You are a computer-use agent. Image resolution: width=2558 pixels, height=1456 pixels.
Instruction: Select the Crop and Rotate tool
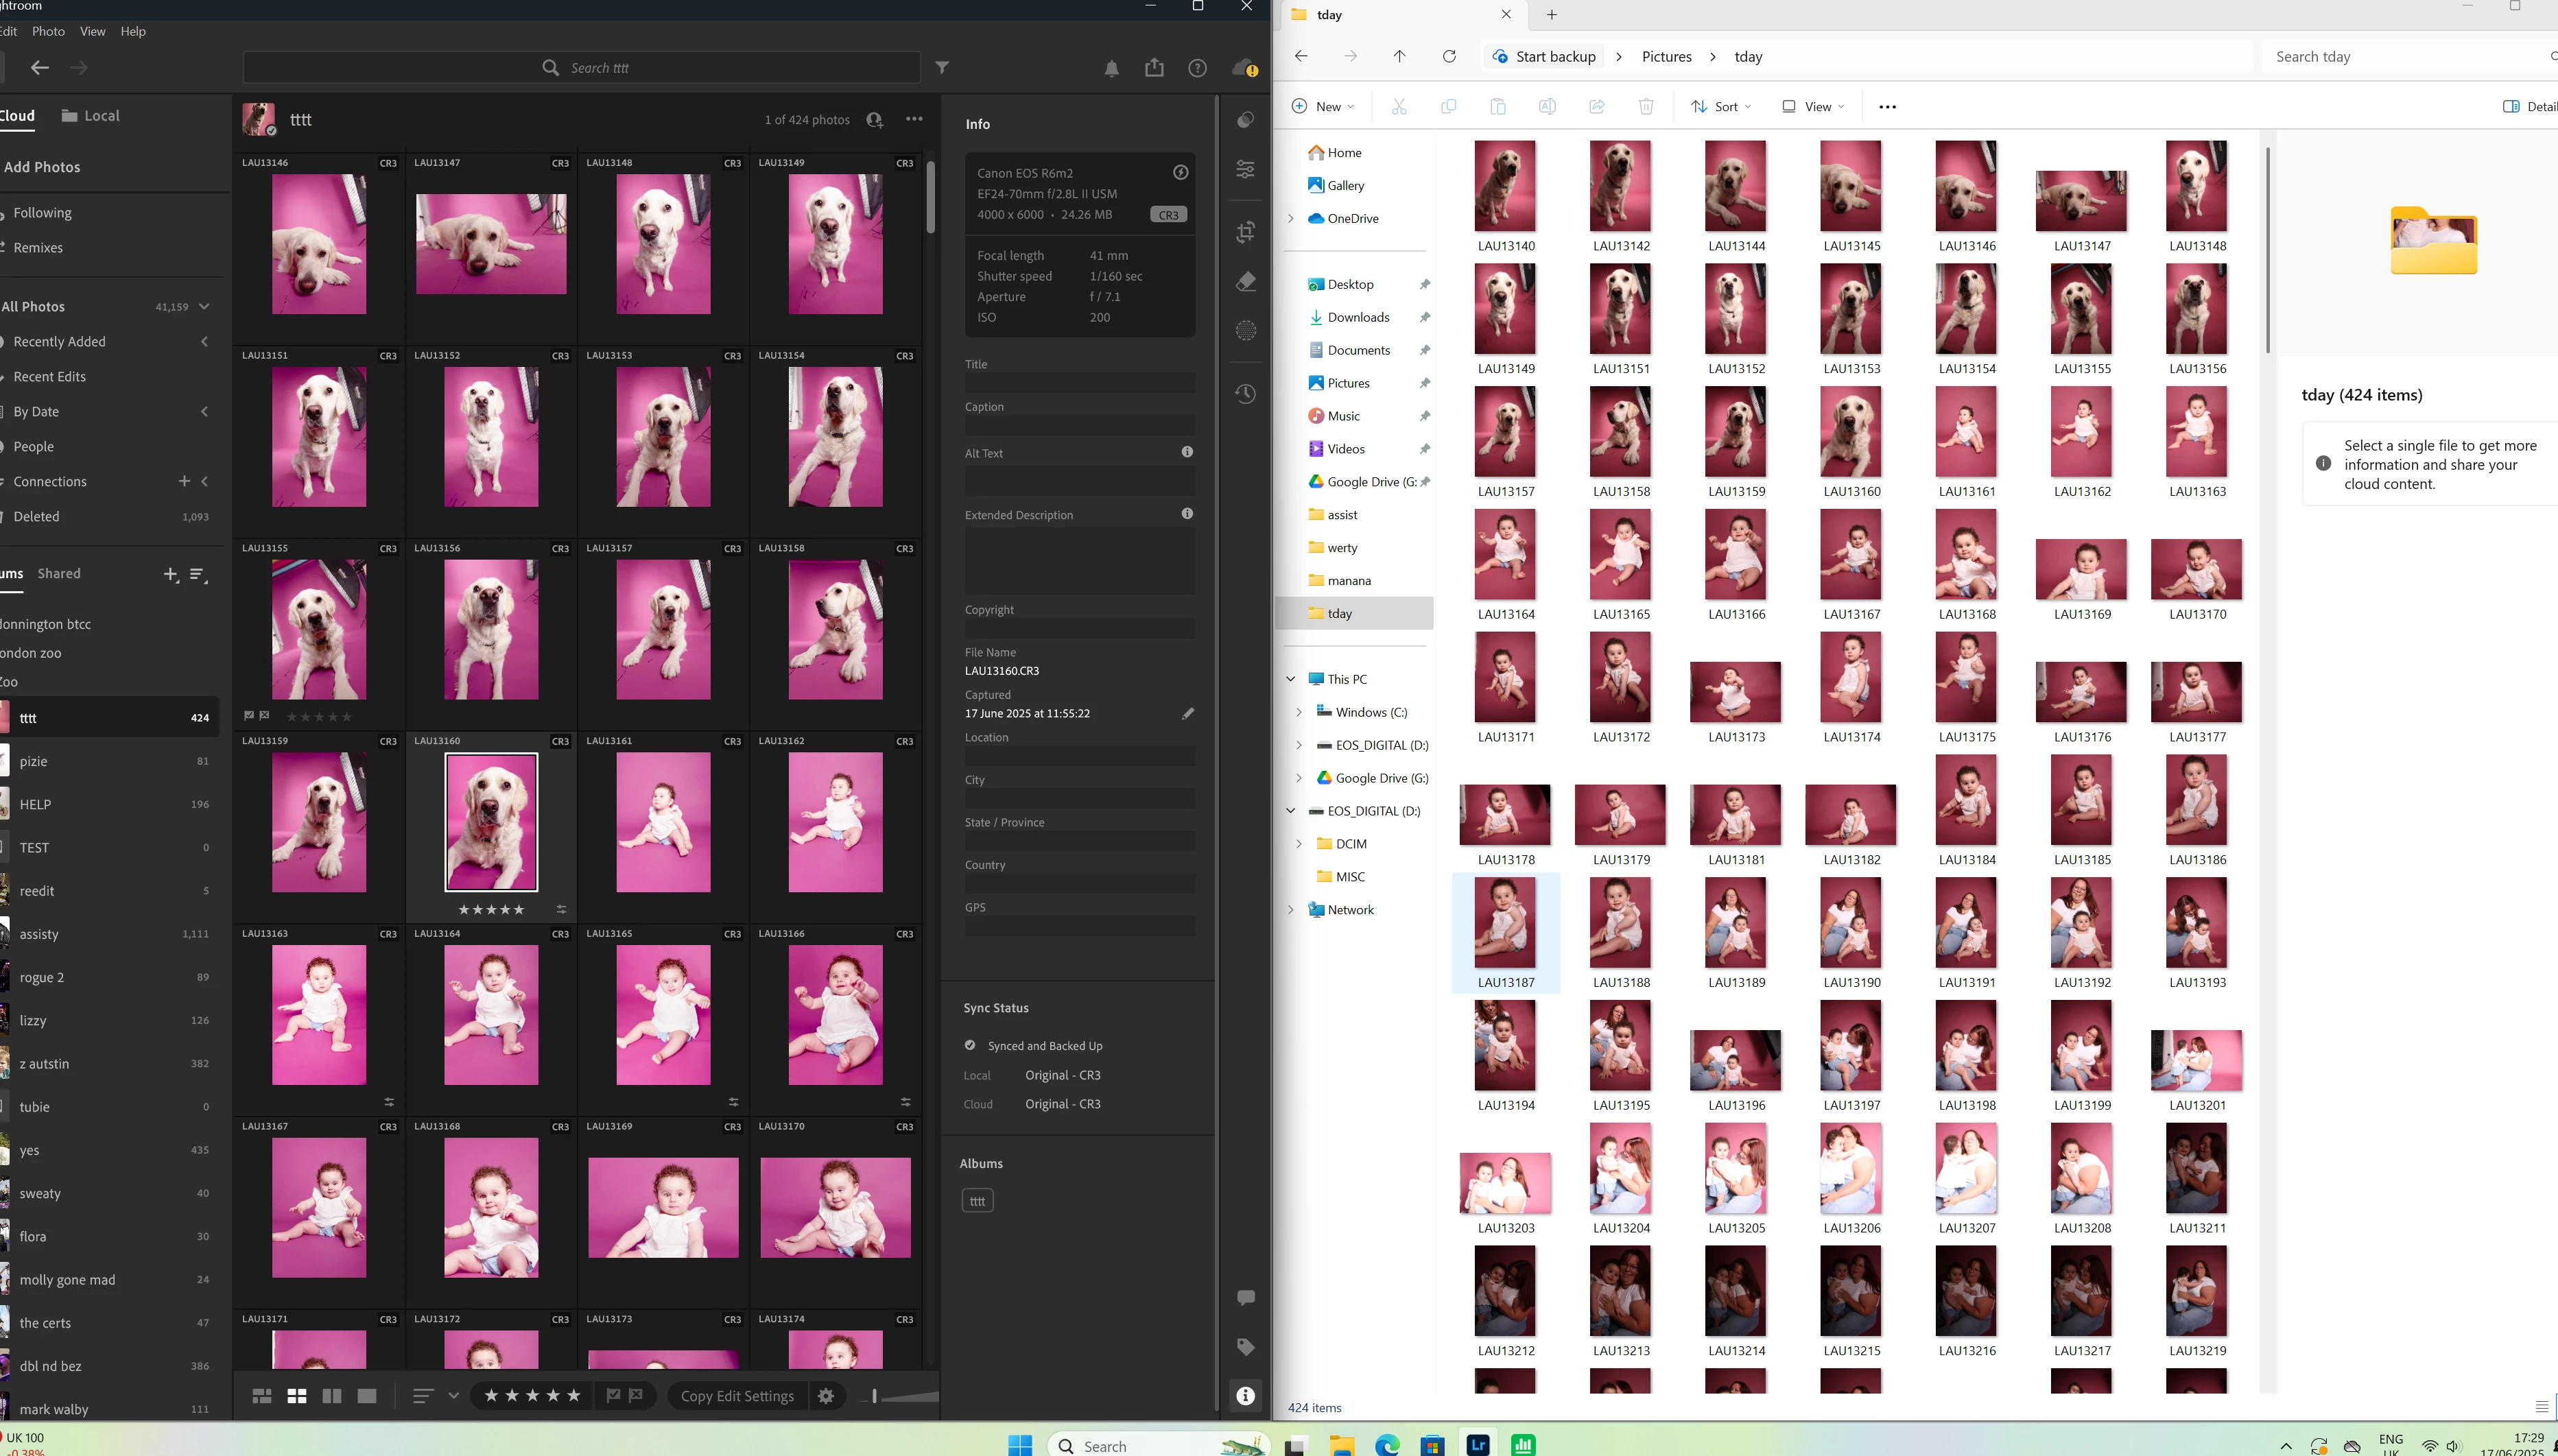tap(1245, 232)
